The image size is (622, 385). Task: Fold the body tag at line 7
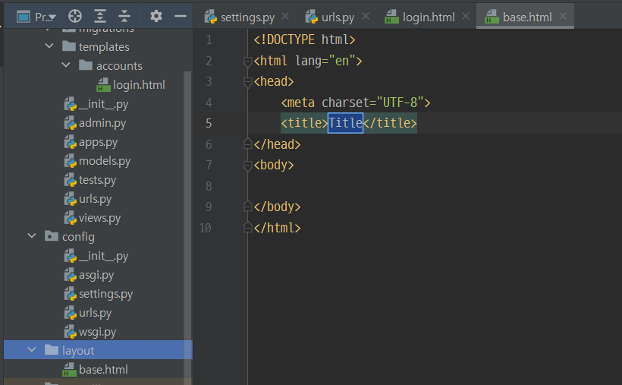pyautogui.click(x=247, y=166)
